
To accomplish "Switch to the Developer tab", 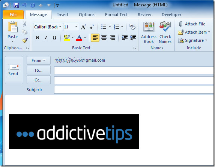I will [171, 15].
